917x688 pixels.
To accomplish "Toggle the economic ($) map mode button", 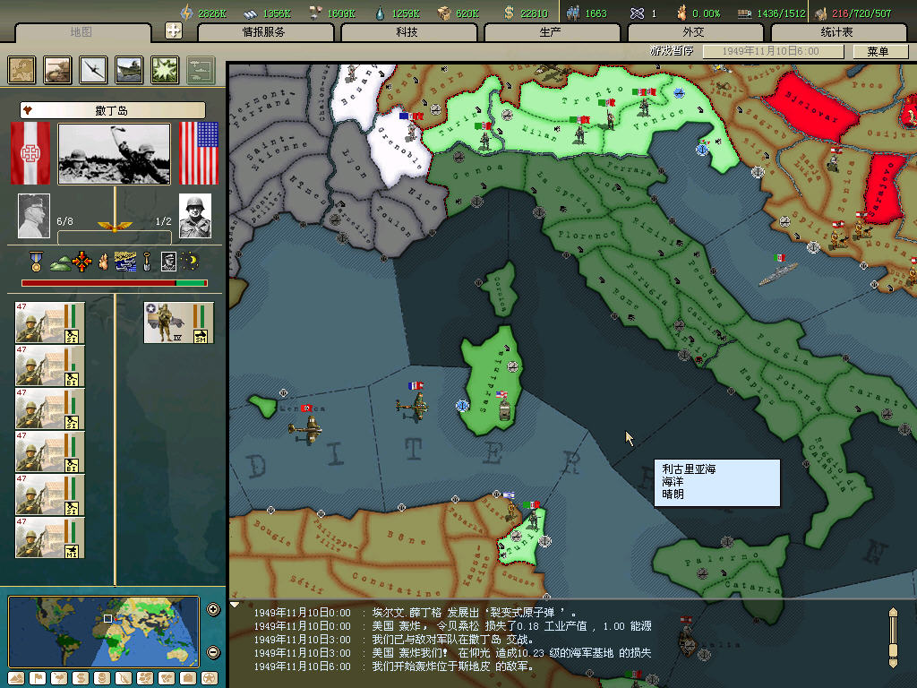I will pos(80,678).
